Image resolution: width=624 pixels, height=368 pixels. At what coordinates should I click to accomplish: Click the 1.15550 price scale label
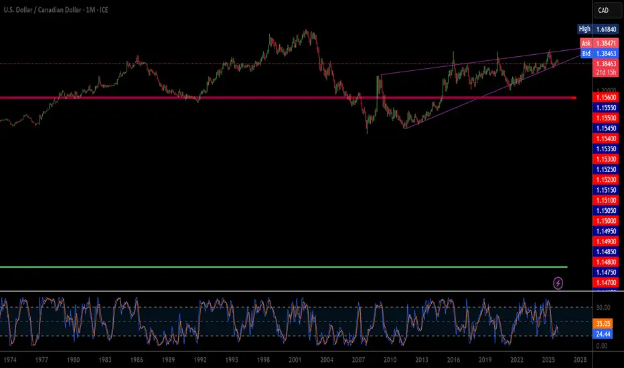point(606,108)
